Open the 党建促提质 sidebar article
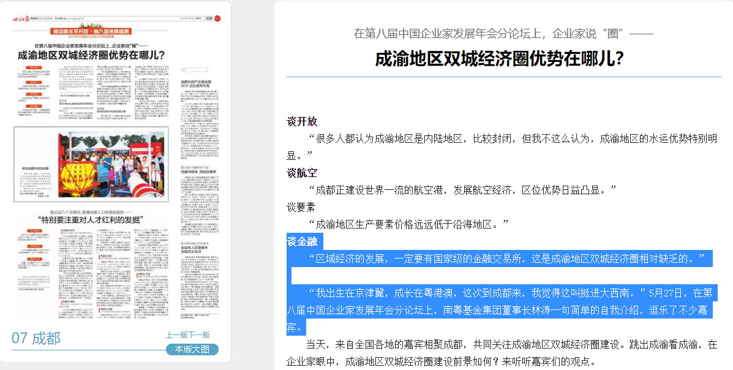The image size is (733, 370). click(196, 172)
